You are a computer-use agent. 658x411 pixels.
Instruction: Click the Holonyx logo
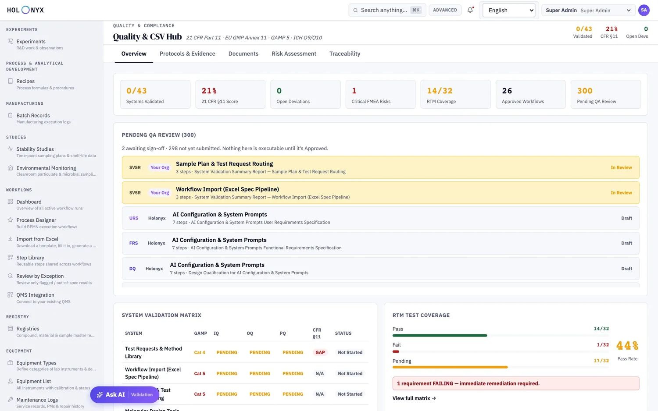(x=25, y=10)
